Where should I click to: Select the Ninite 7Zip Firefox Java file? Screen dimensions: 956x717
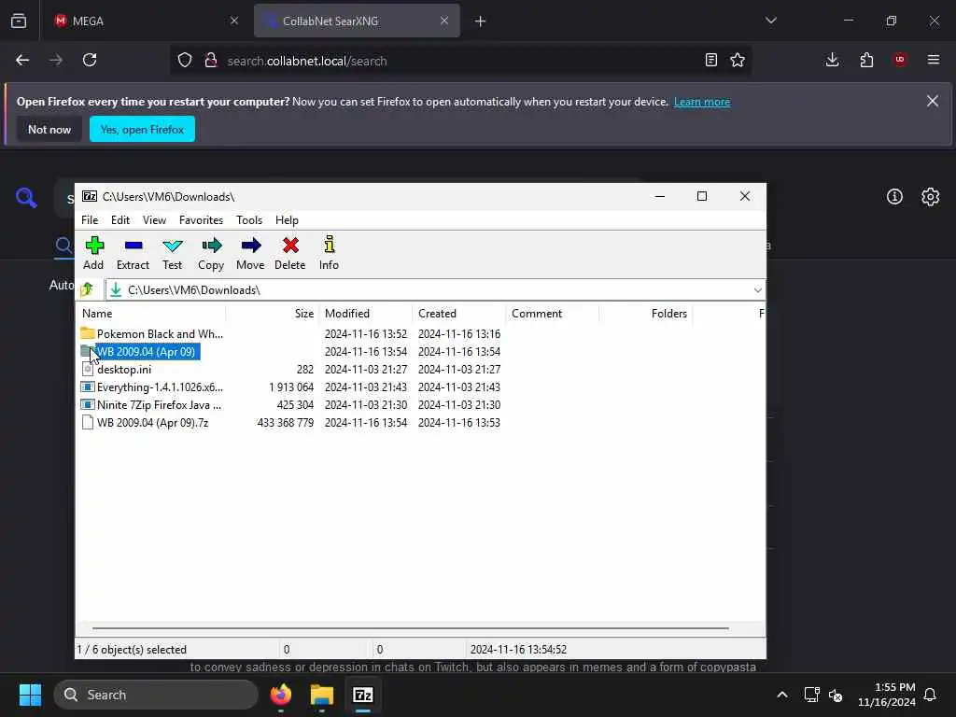point(152,405)
